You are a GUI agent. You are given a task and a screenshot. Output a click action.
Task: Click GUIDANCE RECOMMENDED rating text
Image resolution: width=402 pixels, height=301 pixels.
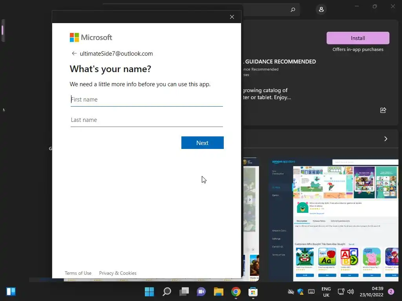pyautogui.click(x=280, y=62)
